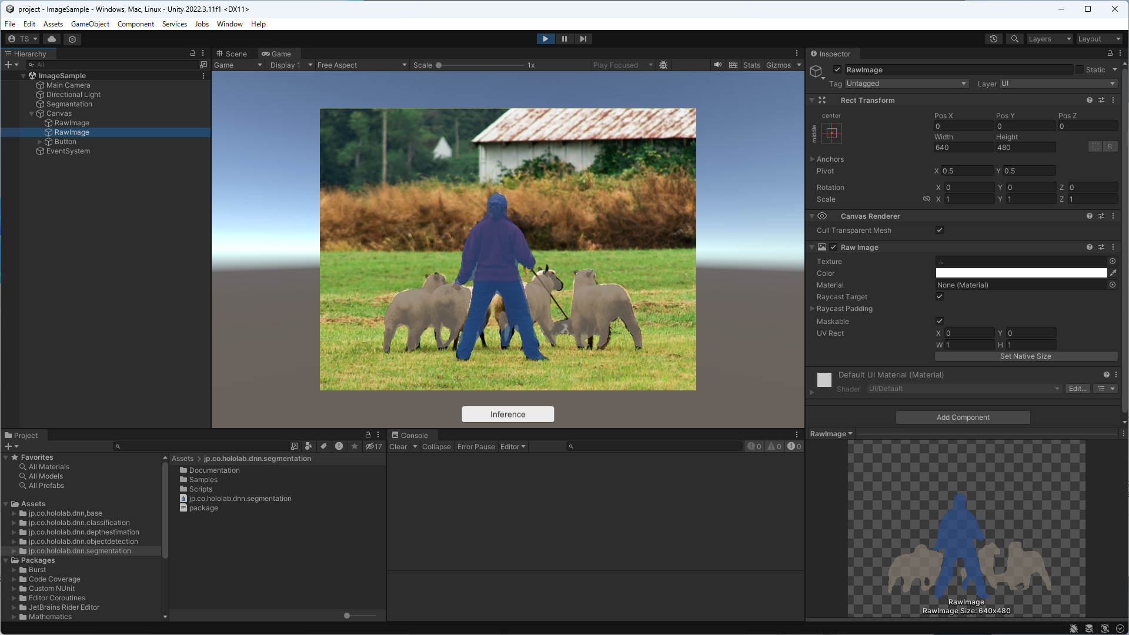Mute audio with the Game view speaker icon
The height and width of the screenshot is (635, 1129).
717,65
